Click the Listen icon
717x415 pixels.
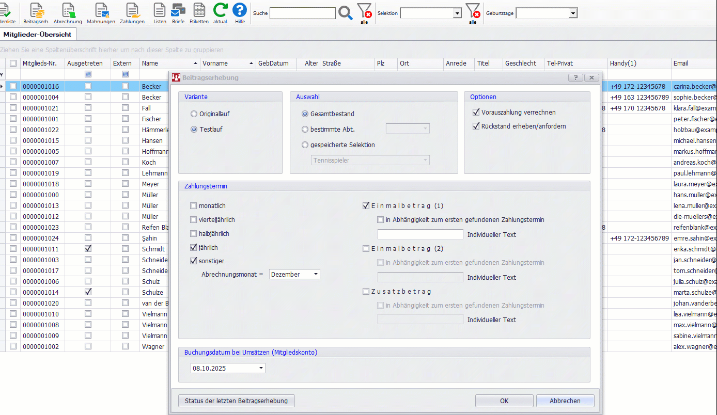[160, 11]
